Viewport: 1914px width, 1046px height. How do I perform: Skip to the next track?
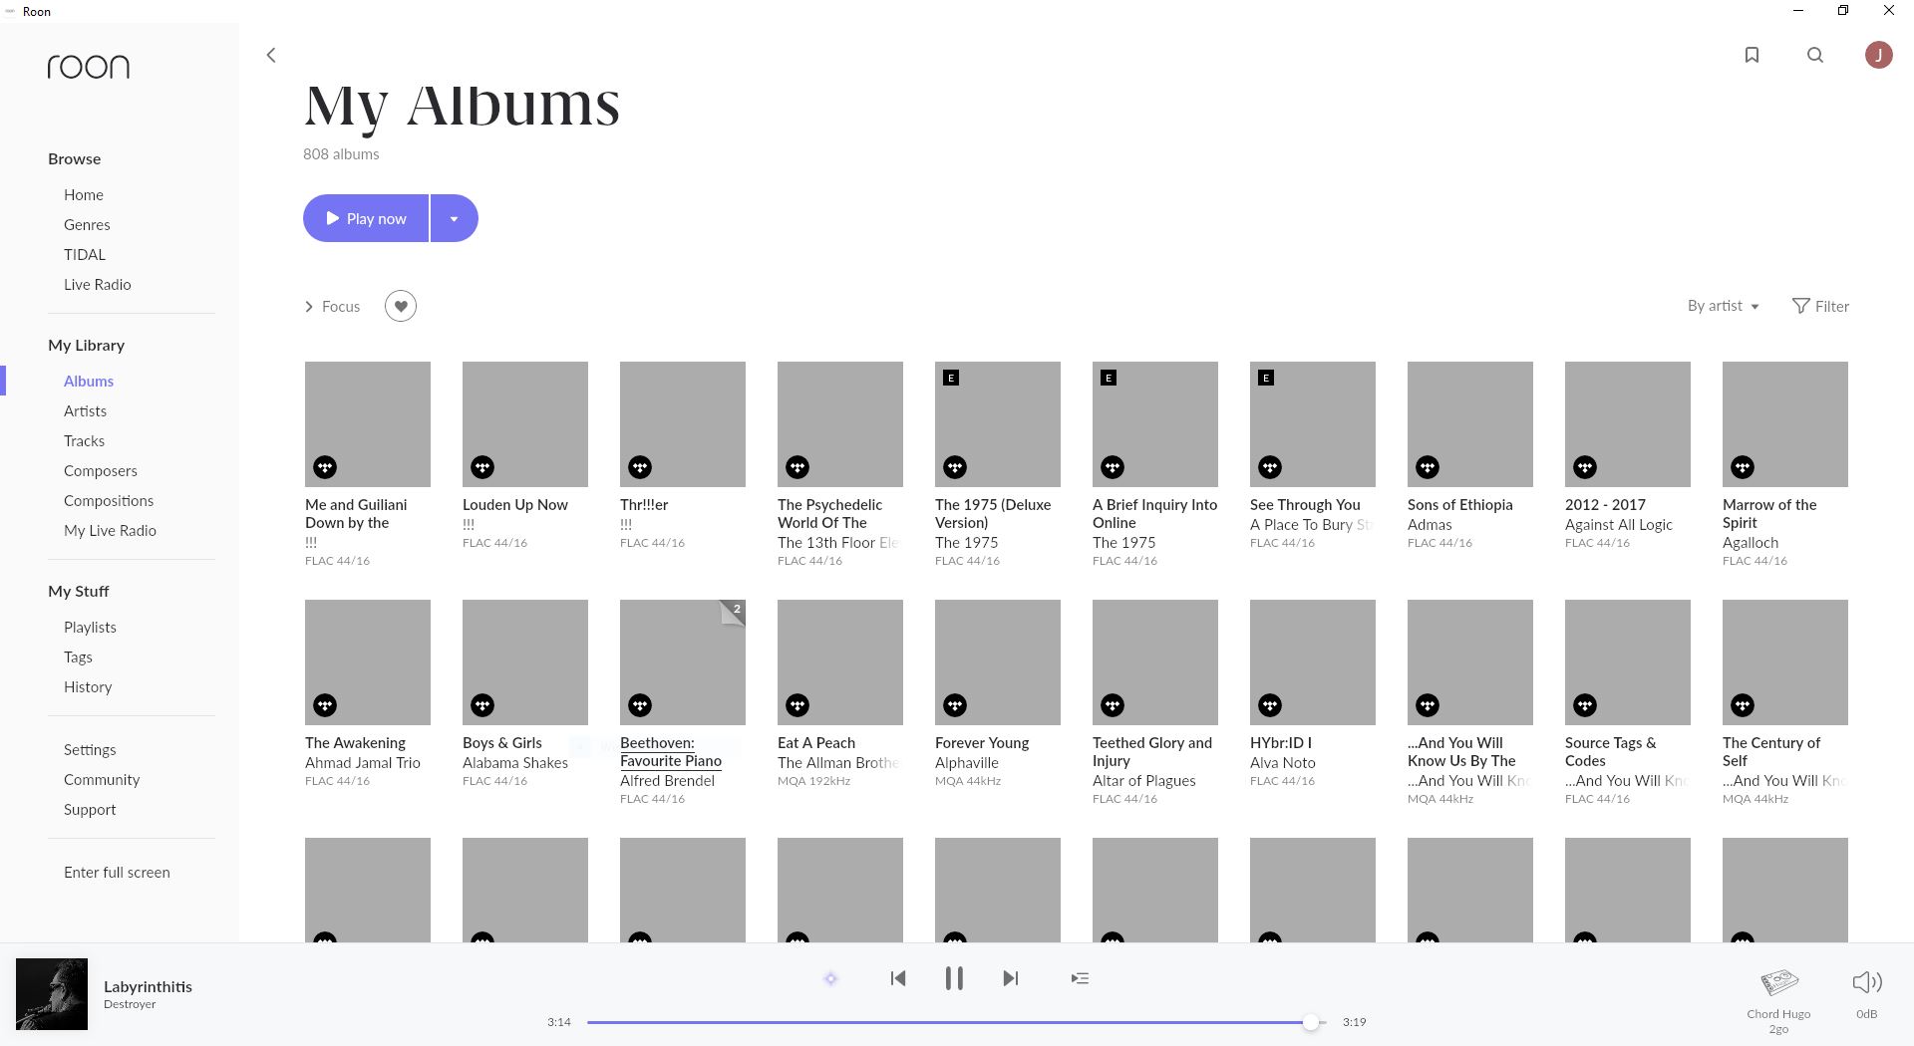pos(1010,978)
